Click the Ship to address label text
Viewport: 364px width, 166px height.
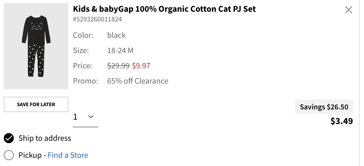click(45, 138)
